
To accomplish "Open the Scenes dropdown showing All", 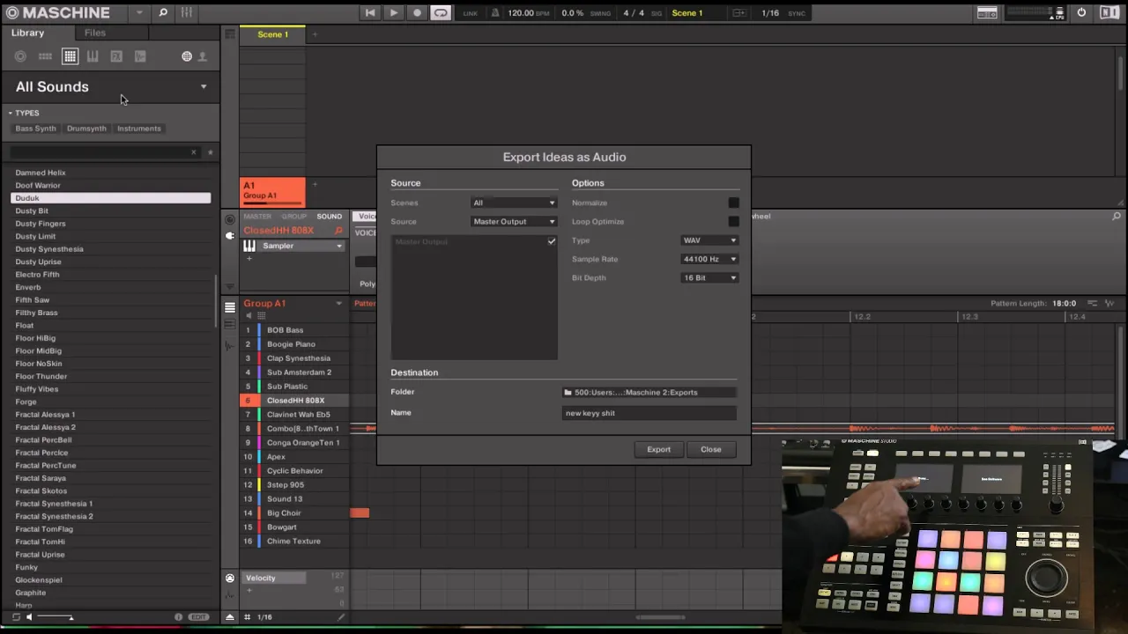I will click(514, 203).
